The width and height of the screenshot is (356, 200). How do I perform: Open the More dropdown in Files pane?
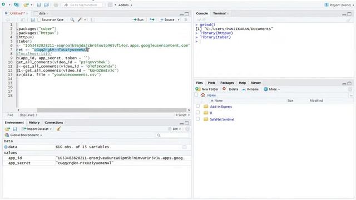[272, 89]
